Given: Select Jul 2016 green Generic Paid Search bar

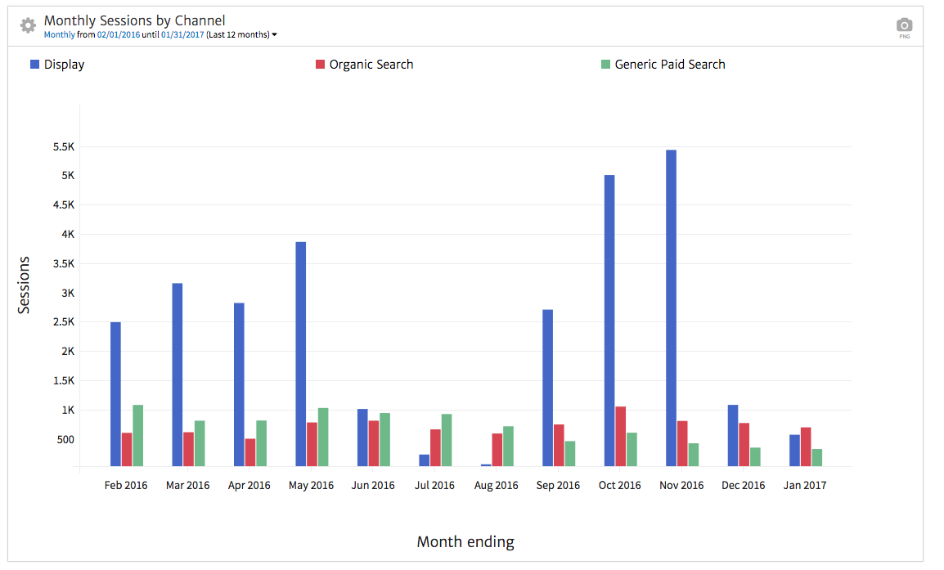Looking at the screenshot, I should 447,440.
